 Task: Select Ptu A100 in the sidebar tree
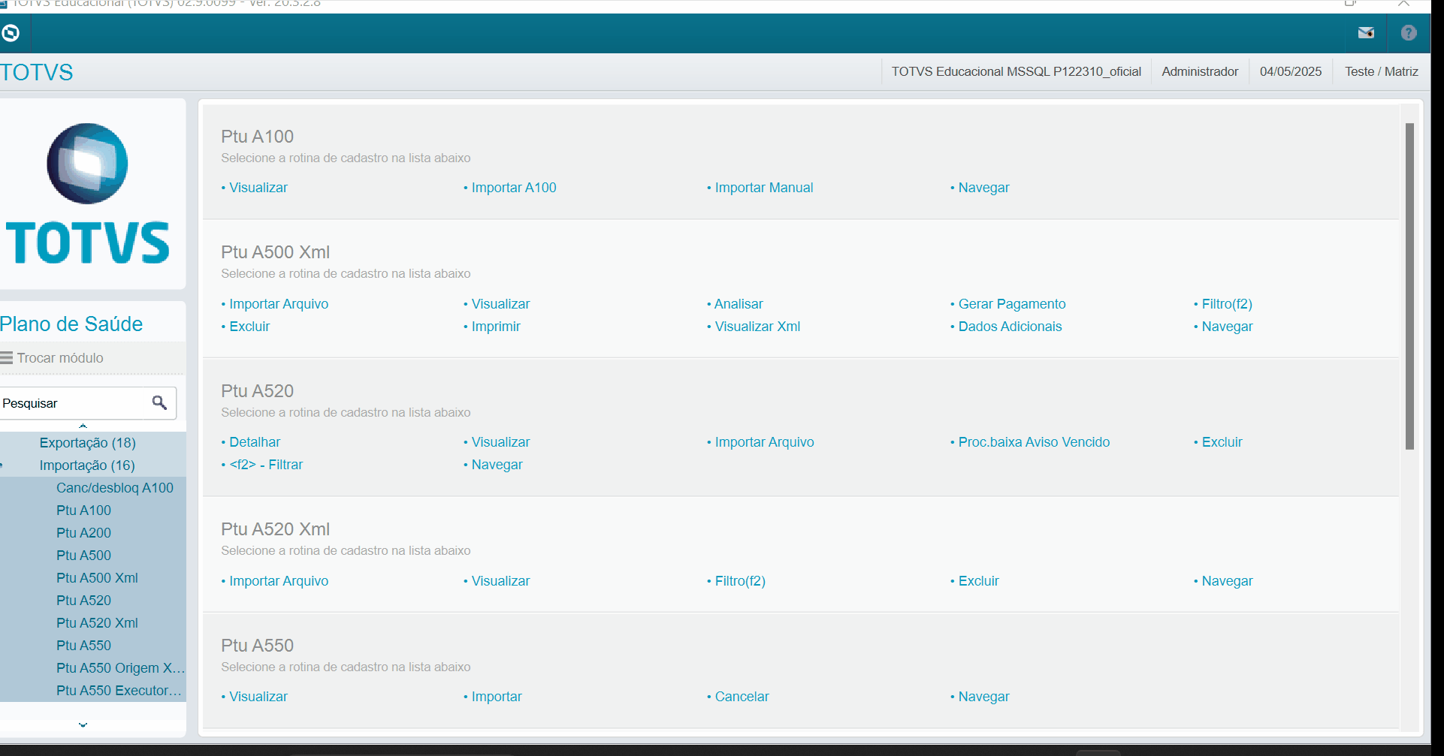[x=83, y=511]
